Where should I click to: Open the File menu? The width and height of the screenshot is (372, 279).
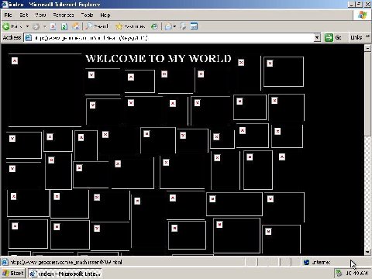[9, 15]
